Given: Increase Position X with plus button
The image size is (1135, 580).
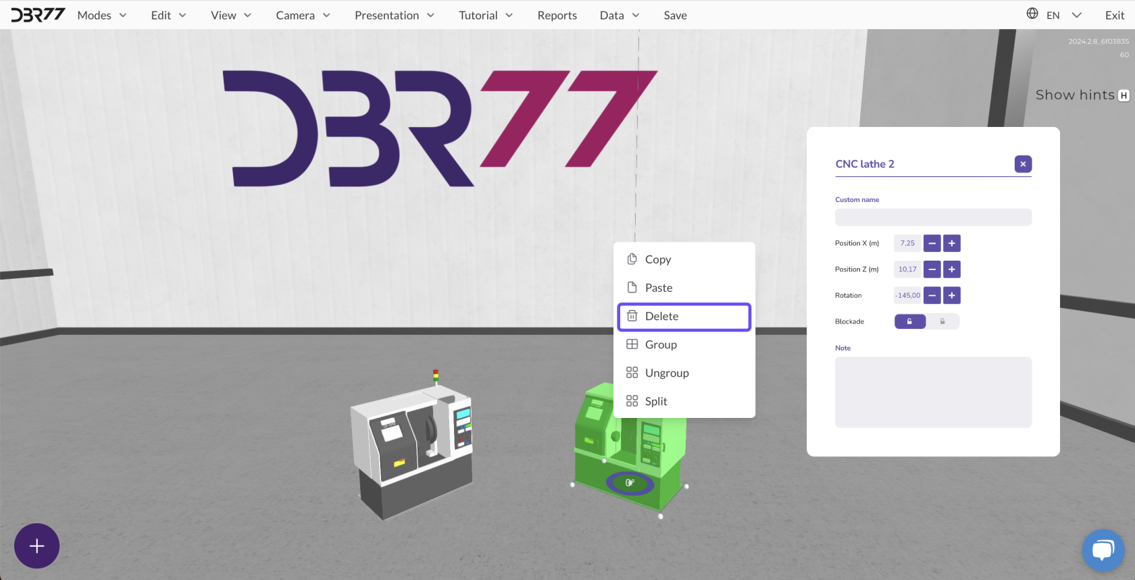Looking at the screenshot, I should [951, 243].
